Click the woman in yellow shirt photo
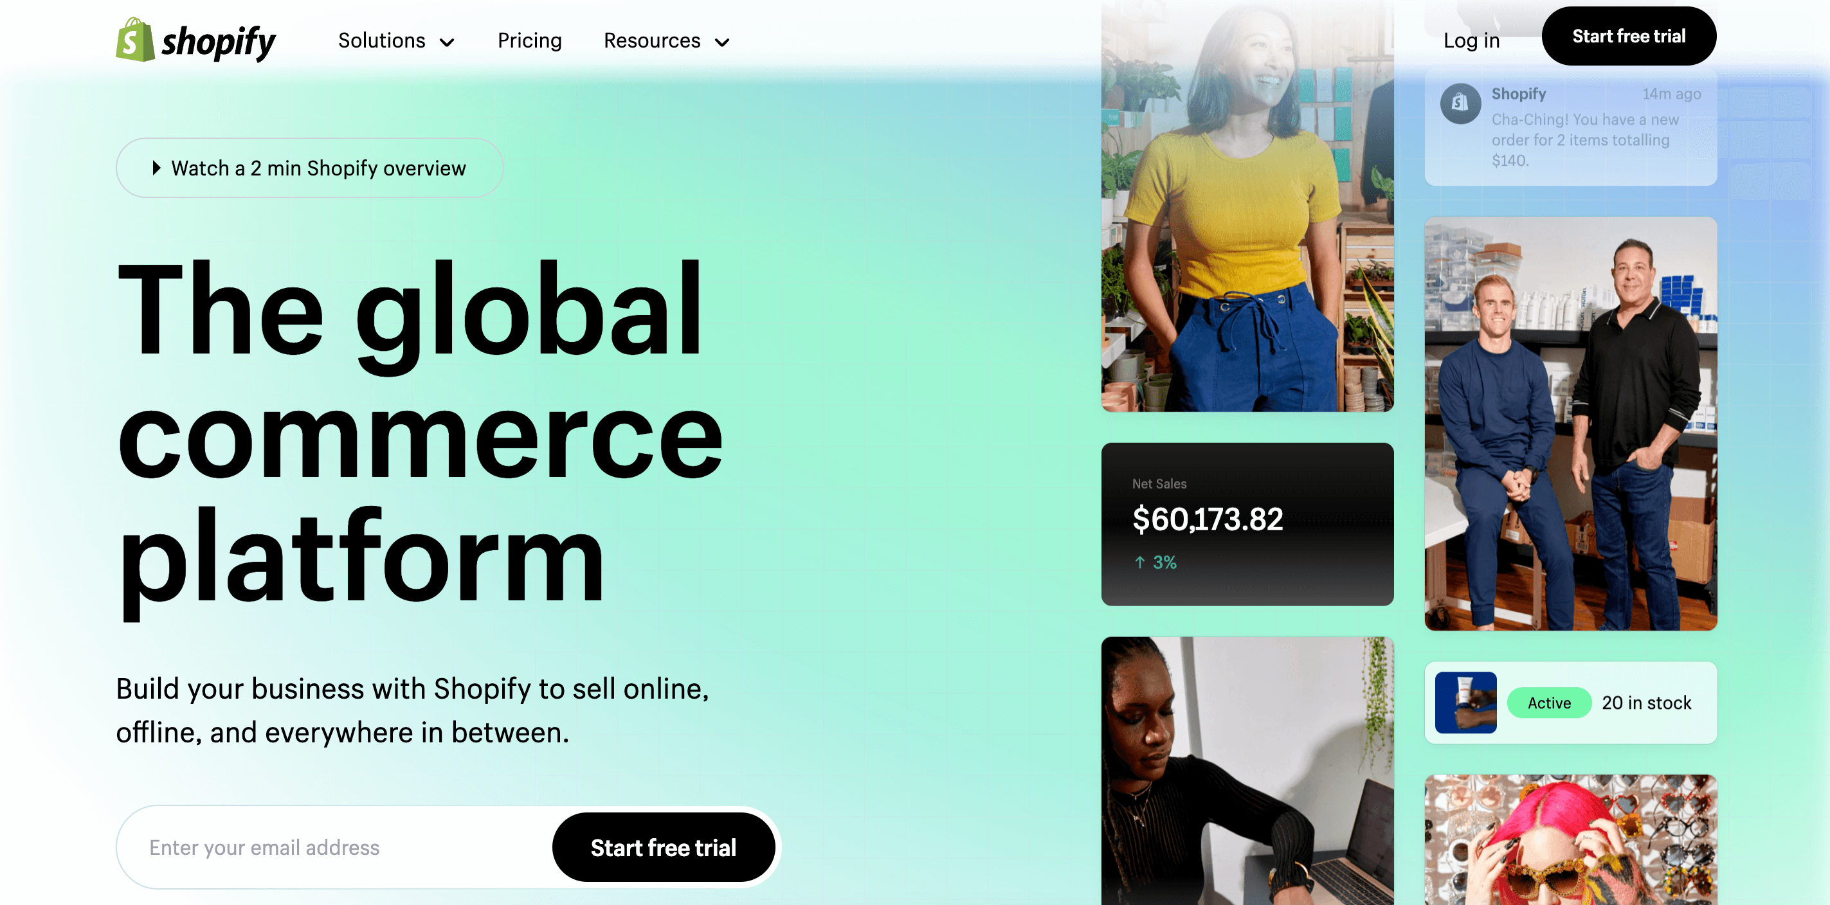1830x905 pixels. [x=1247, y=206]
